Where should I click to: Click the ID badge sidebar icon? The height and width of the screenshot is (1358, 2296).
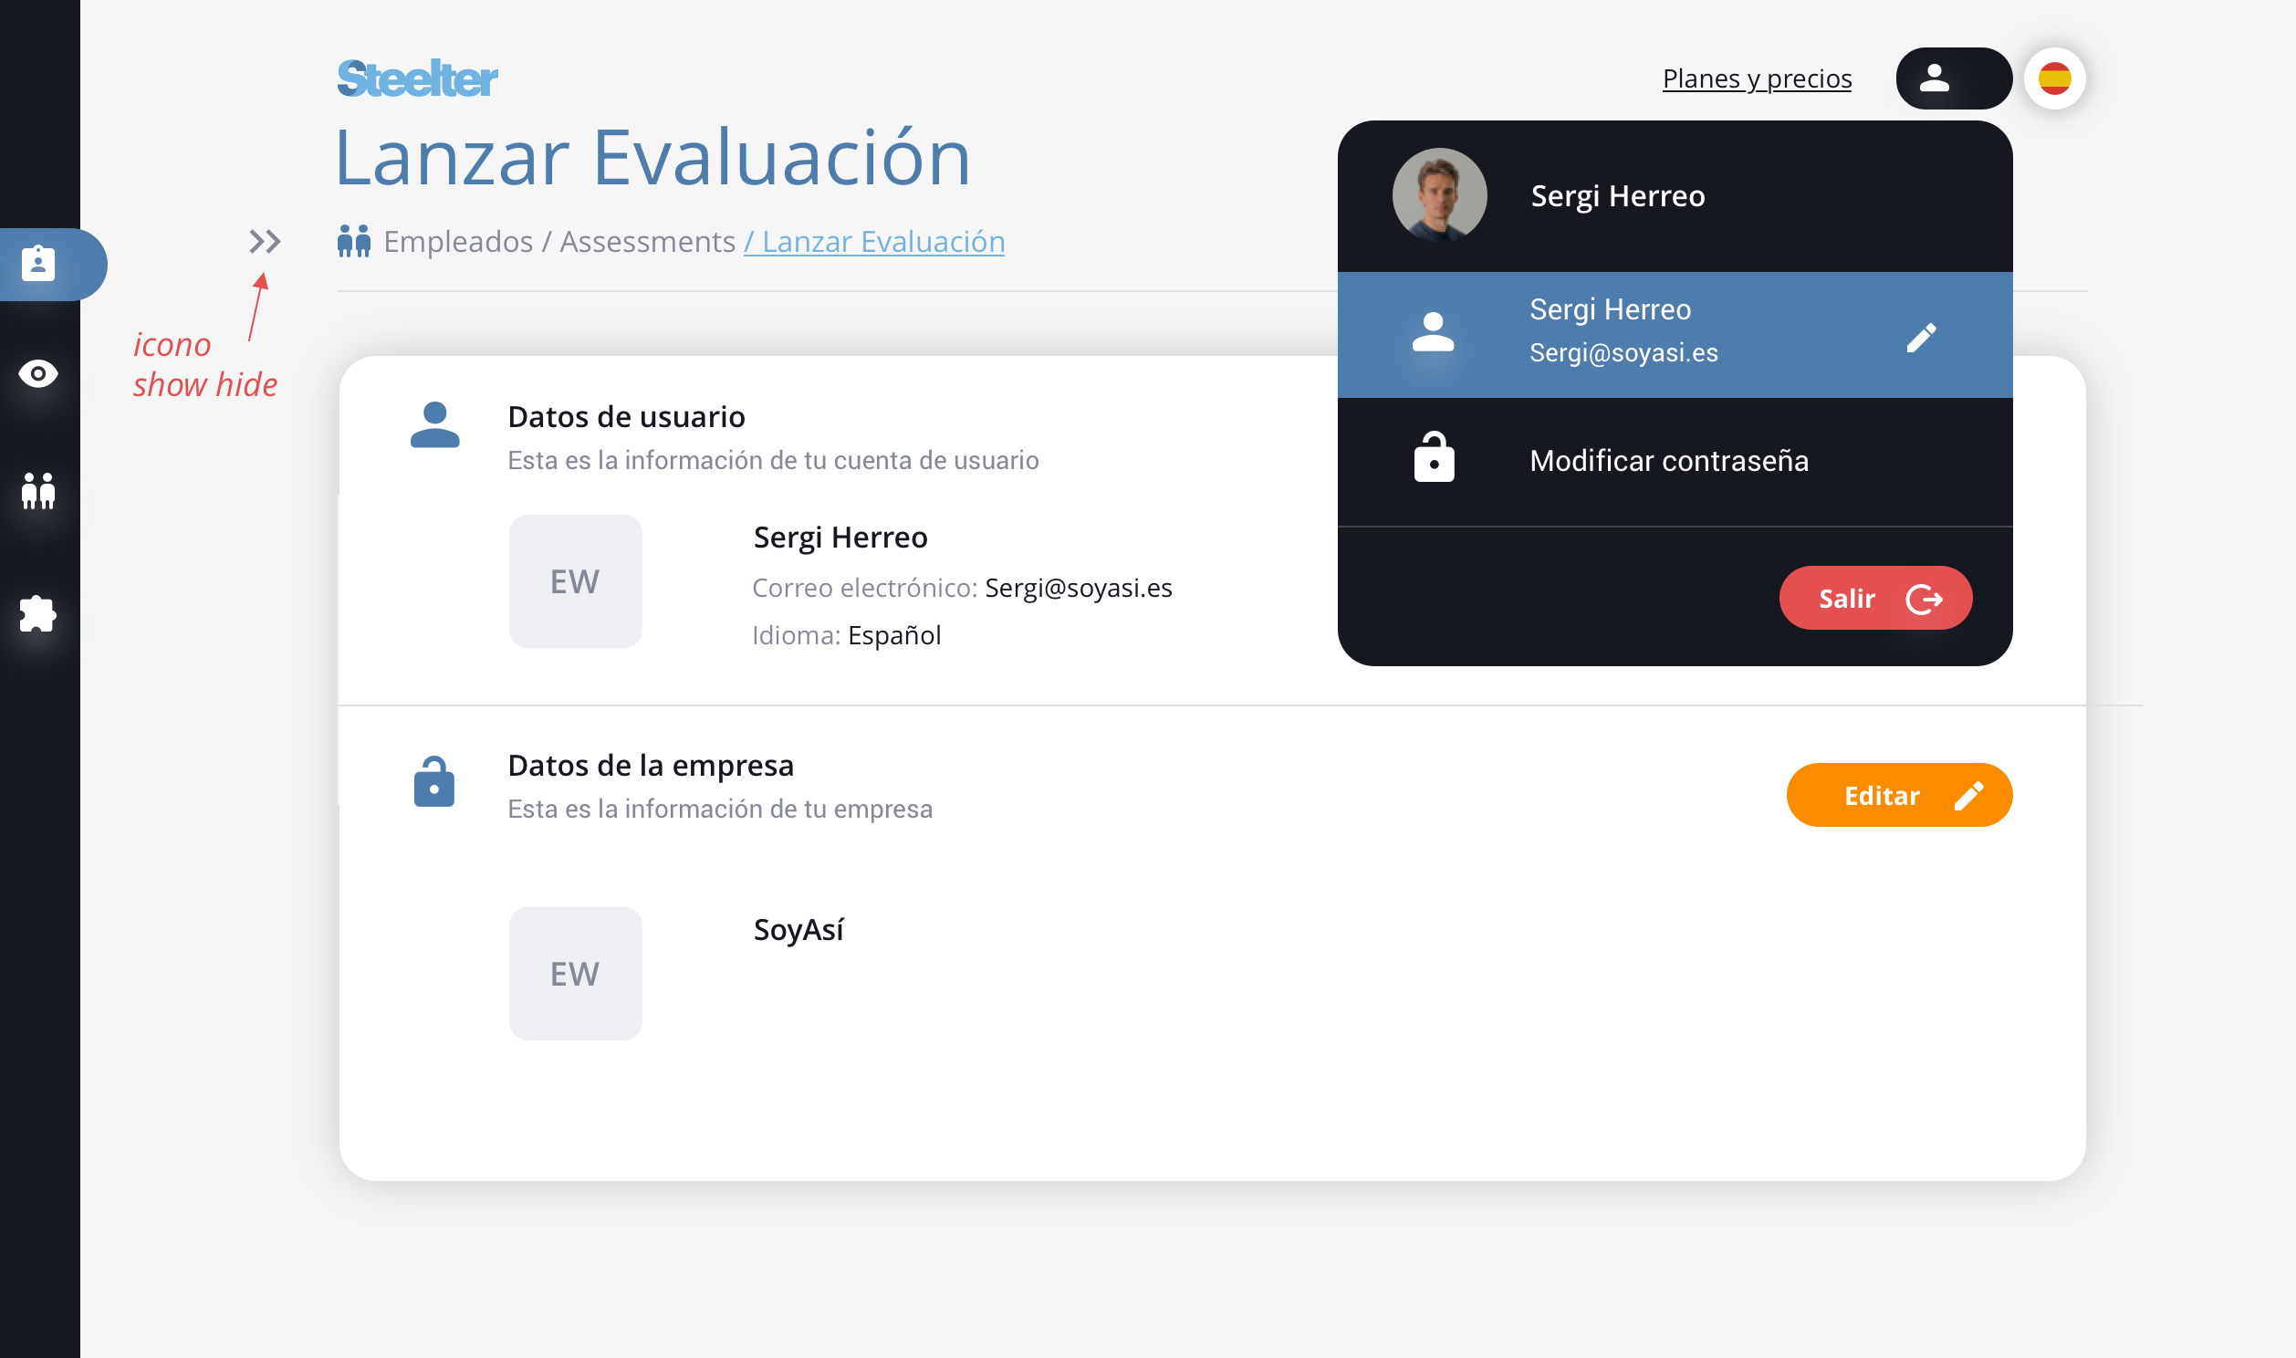pos(38,264)
